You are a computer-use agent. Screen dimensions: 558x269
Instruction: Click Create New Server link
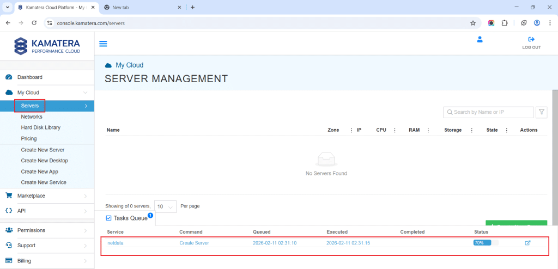pyautogui.click(x=43, y=150)
